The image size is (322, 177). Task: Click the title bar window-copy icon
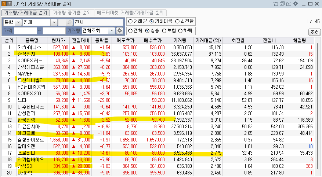[282, 4]
